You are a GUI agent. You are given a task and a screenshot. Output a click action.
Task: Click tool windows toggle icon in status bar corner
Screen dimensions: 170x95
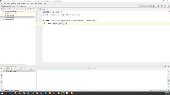[2, 90]
